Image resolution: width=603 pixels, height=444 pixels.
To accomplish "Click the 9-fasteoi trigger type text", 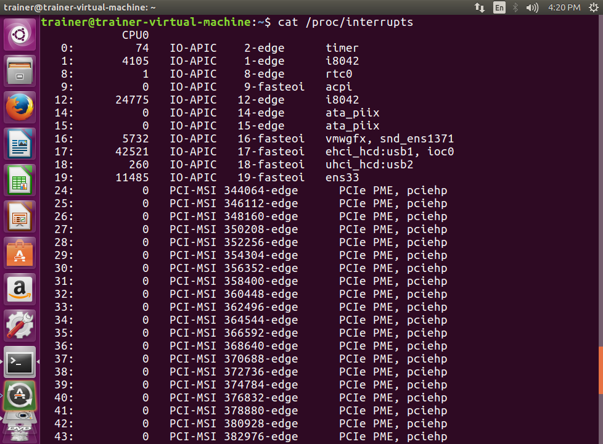I will [274, 87].
